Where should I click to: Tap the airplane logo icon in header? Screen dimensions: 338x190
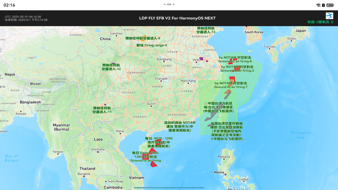pyautogui.click(x=329, y=16)
